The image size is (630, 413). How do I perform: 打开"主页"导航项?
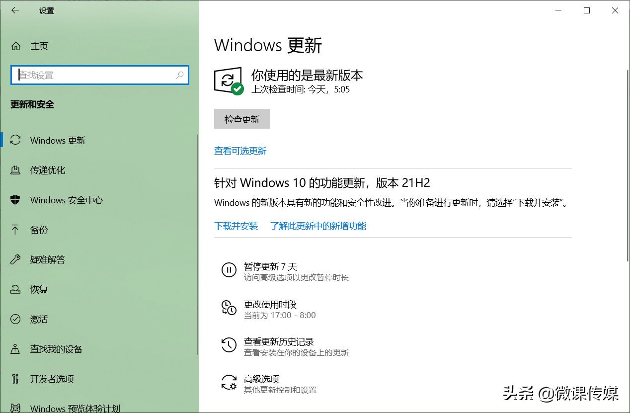(x=39, y=46)
